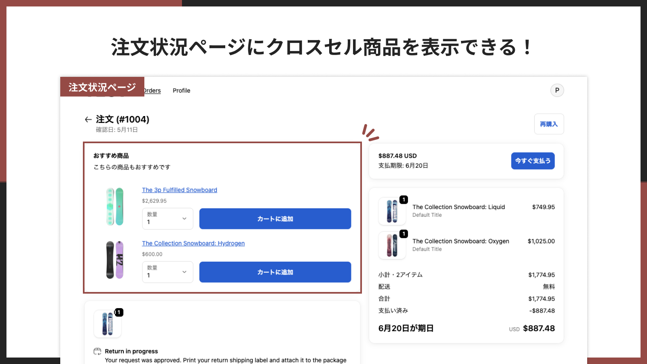Image resolution: width=647 pixels, height=364 pixels.
Task: Add the Hydrogen snowboard to cart
Action: click(x=275, y=272)
